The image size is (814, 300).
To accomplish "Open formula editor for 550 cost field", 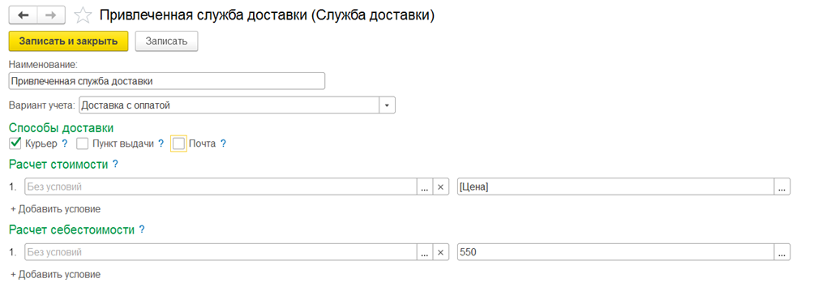I will pyautogui.click(x=782, y=252).
